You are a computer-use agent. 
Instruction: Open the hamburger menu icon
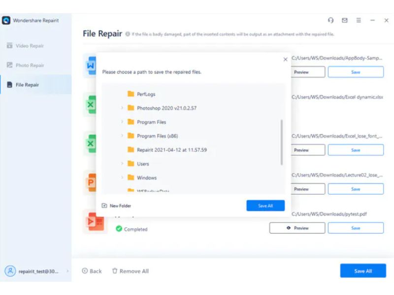(x=359, y=20)
